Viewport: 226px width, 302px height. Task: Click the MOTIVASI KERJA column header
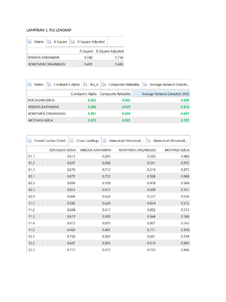coord(177,150)
